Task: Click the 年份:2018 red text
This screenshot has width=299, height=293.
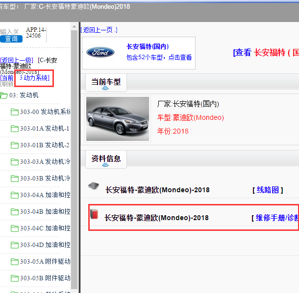Action: coord(173,131)
